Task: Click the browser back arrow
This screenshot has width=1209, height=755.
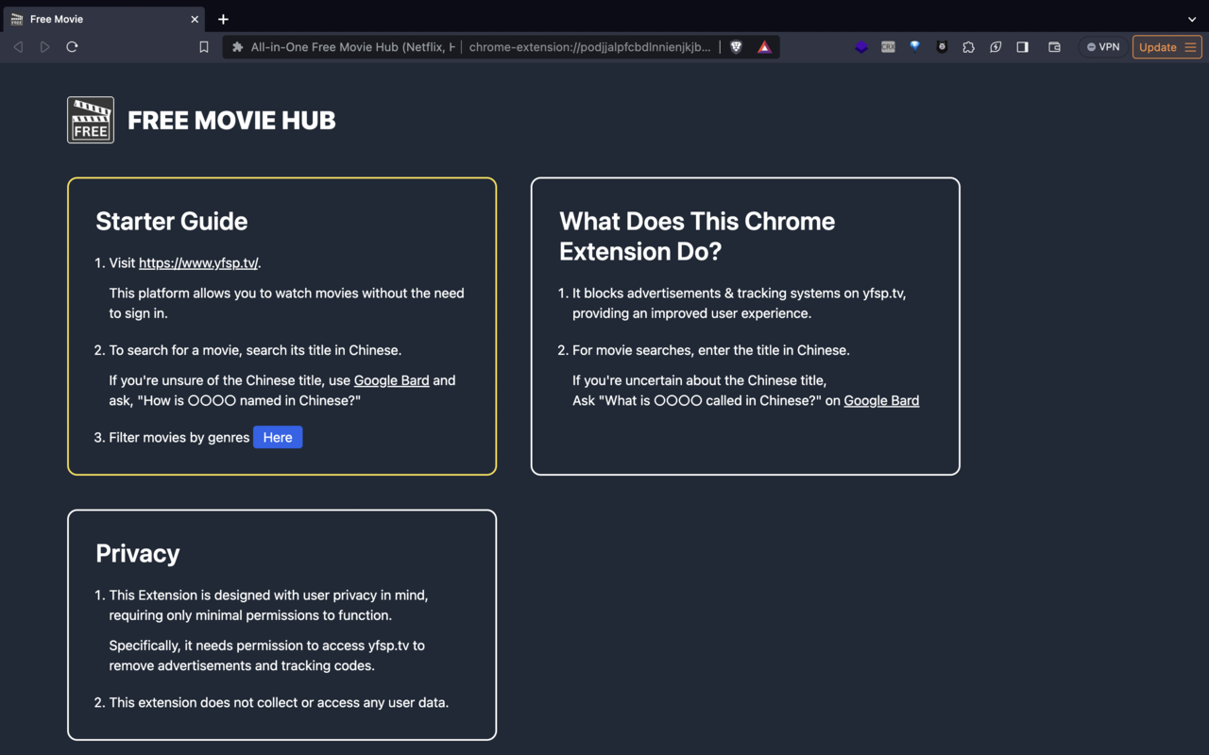Action: point(18,46)
